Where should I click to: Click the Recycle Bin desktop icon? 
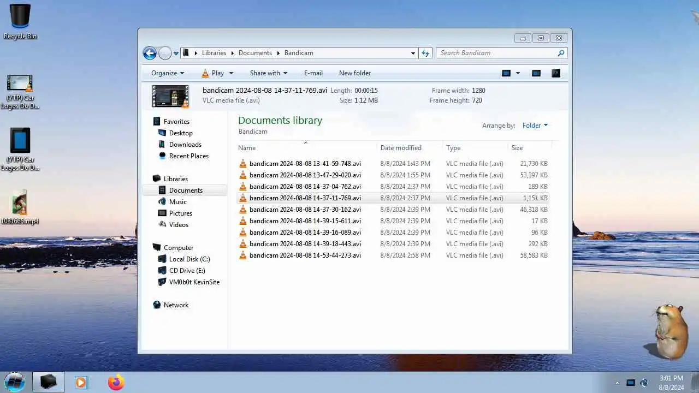(x=20, y=22)
